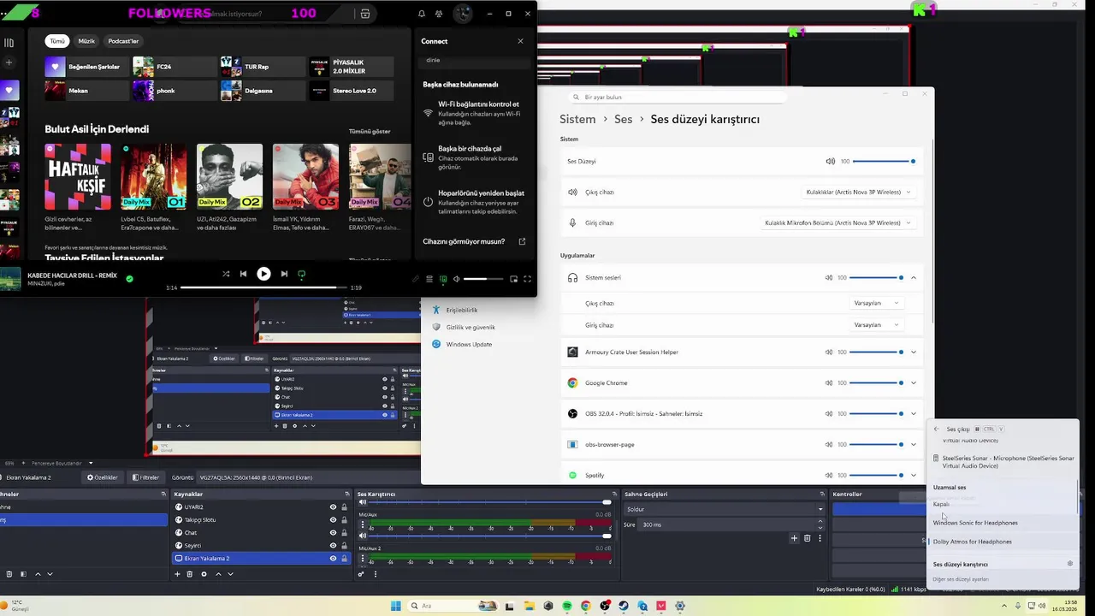The height and width of the screenshot is (616, 1095).
Task: Open Sistem sesleri Çıkış cihazı Varsayılan dropdown
Action: click(x=876, y=303)
